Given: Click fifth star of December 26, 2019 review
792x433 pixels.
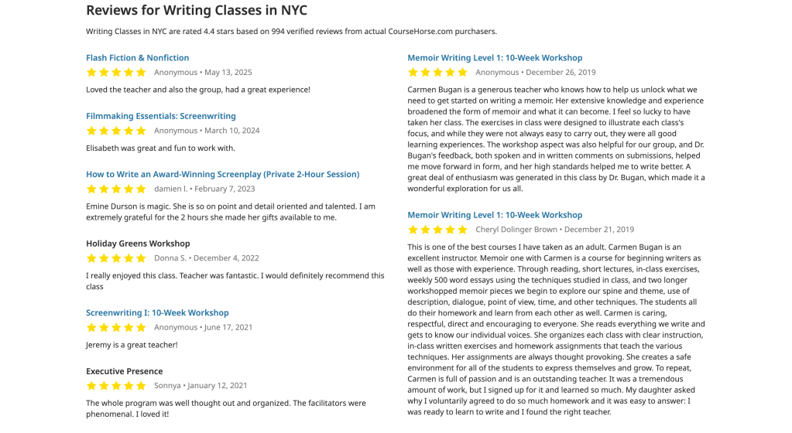Looking at the screenshot, I should click(462, 73).
